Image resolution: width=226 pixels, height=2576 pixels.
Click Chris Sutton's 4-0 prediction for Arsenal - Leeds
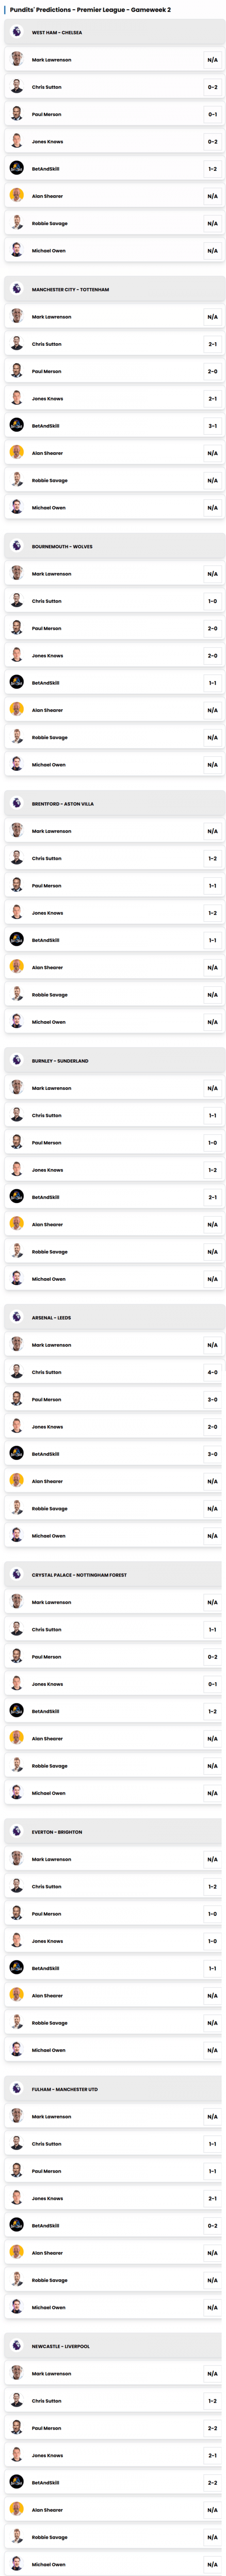coord(212,1372)
